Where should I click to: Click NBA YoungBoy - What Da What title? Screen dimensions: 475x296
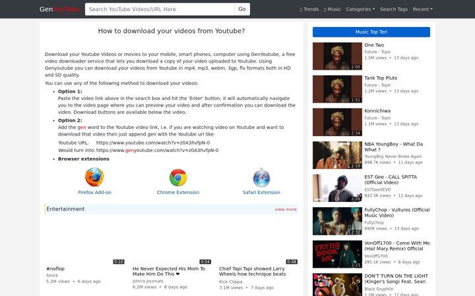point(393,147)
